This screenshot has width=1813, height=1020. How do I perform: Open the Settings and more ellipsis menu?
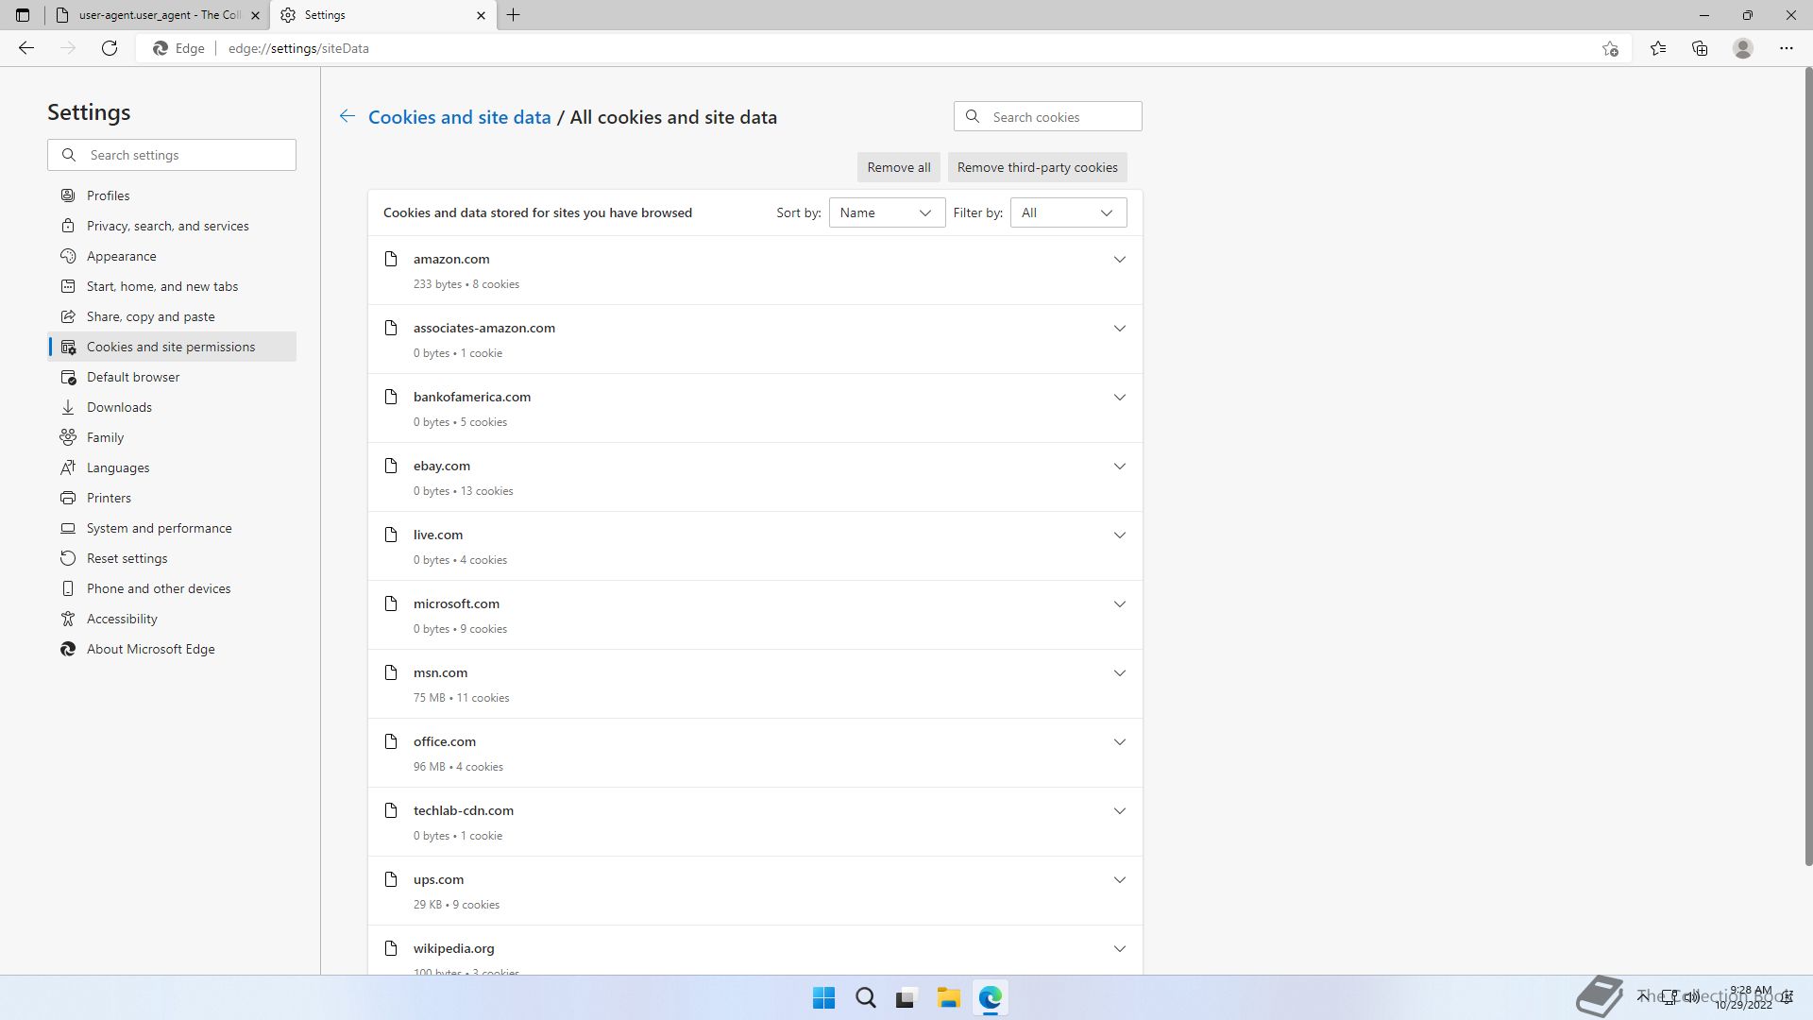pyautogui.click(x=1786, y=48)
